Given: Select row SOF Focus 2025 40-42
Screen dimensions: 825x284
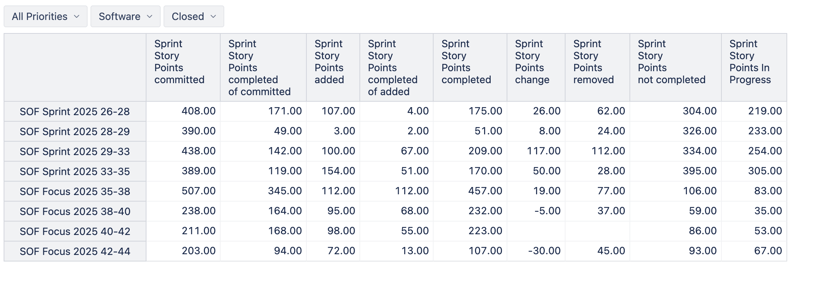Looking at the screenshot, I should [75, 231].
